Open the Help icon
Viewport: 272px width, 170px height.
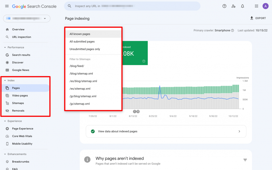coord(224,6)
